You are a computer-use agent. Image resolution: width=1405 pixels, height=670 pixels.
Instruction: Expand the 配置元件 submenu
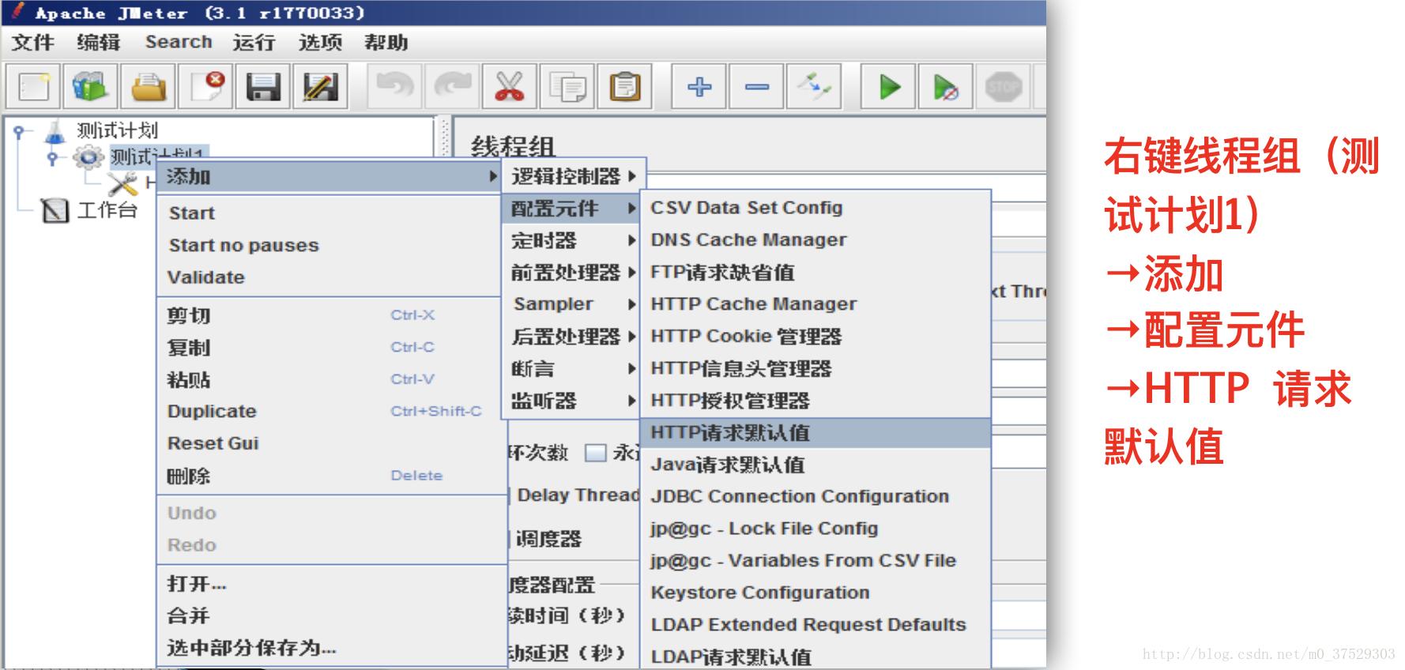571,209
